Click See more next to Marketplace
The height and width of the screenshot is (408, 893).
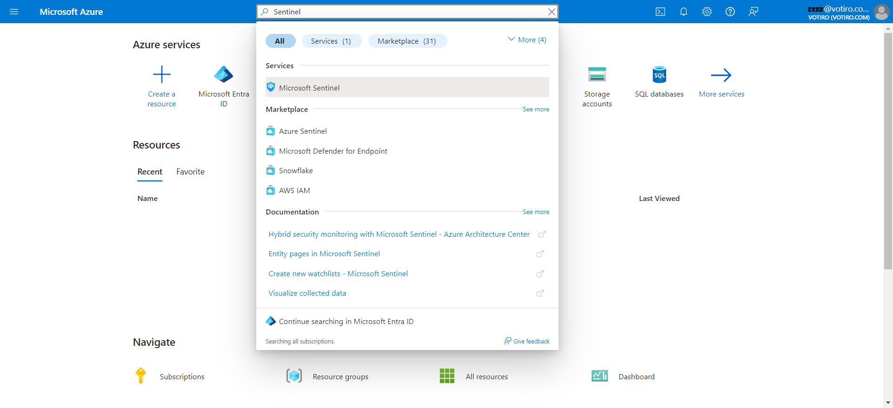click(536, 109)
